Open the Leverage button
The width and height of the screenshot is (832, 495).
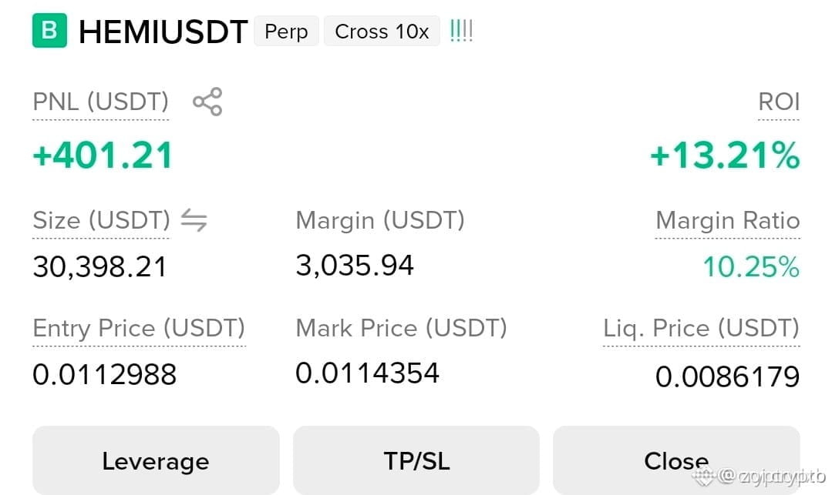pyautogui.click(x=156, y=460)
